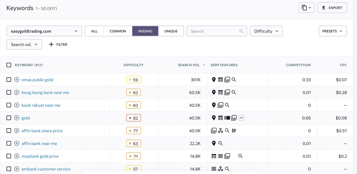
Task: Click the plus icon beside 'gold' keyword
Action: point(17,118)
